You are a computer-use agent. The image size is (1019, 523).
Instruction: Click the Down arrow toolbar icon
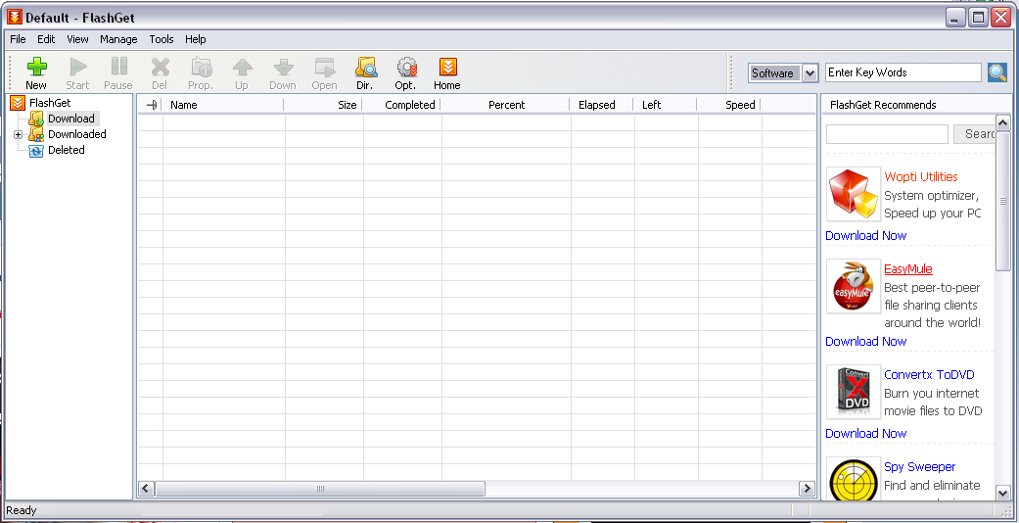(x=283, y=72)
